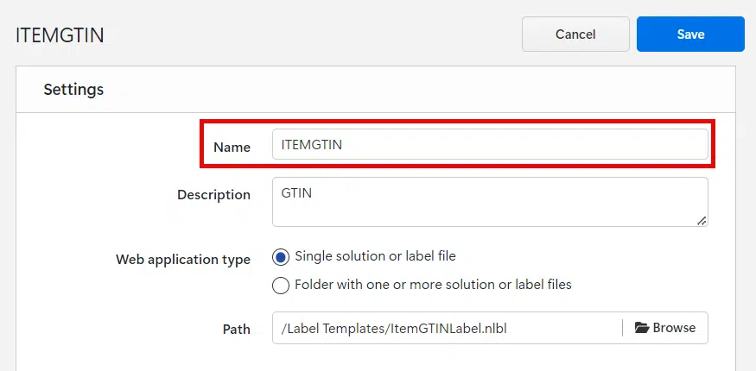The width and height of the screenshot is (756, 371).
Task: Click the folder icon on the Browse button
Action: [x=641, y=328]
